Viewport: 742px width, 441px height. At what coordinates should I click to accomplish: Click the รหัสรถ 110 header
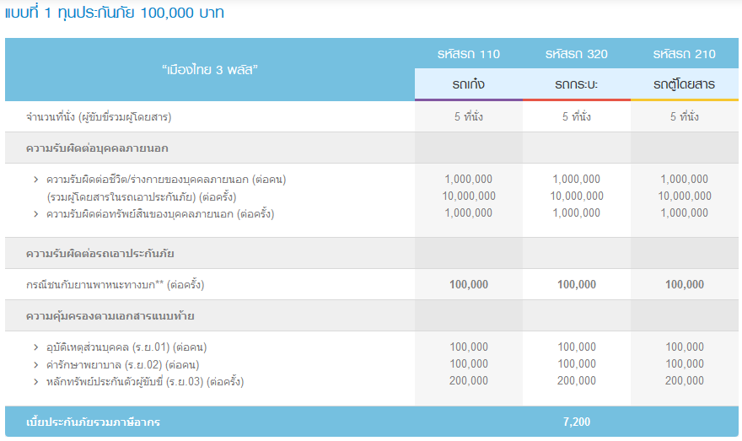pos(469,54)
